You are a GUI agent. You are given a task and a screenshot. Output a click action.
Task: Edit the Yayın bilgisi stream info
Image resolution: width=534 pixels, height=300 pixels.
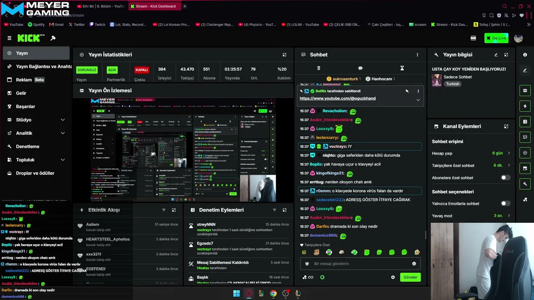pos(496,55)
